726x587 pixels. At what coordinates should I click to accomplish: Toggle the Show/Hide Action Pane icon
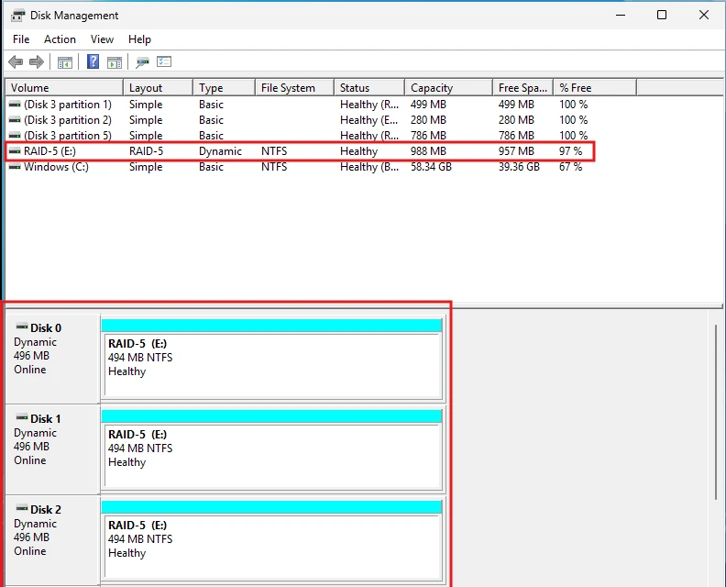(115, 62)
